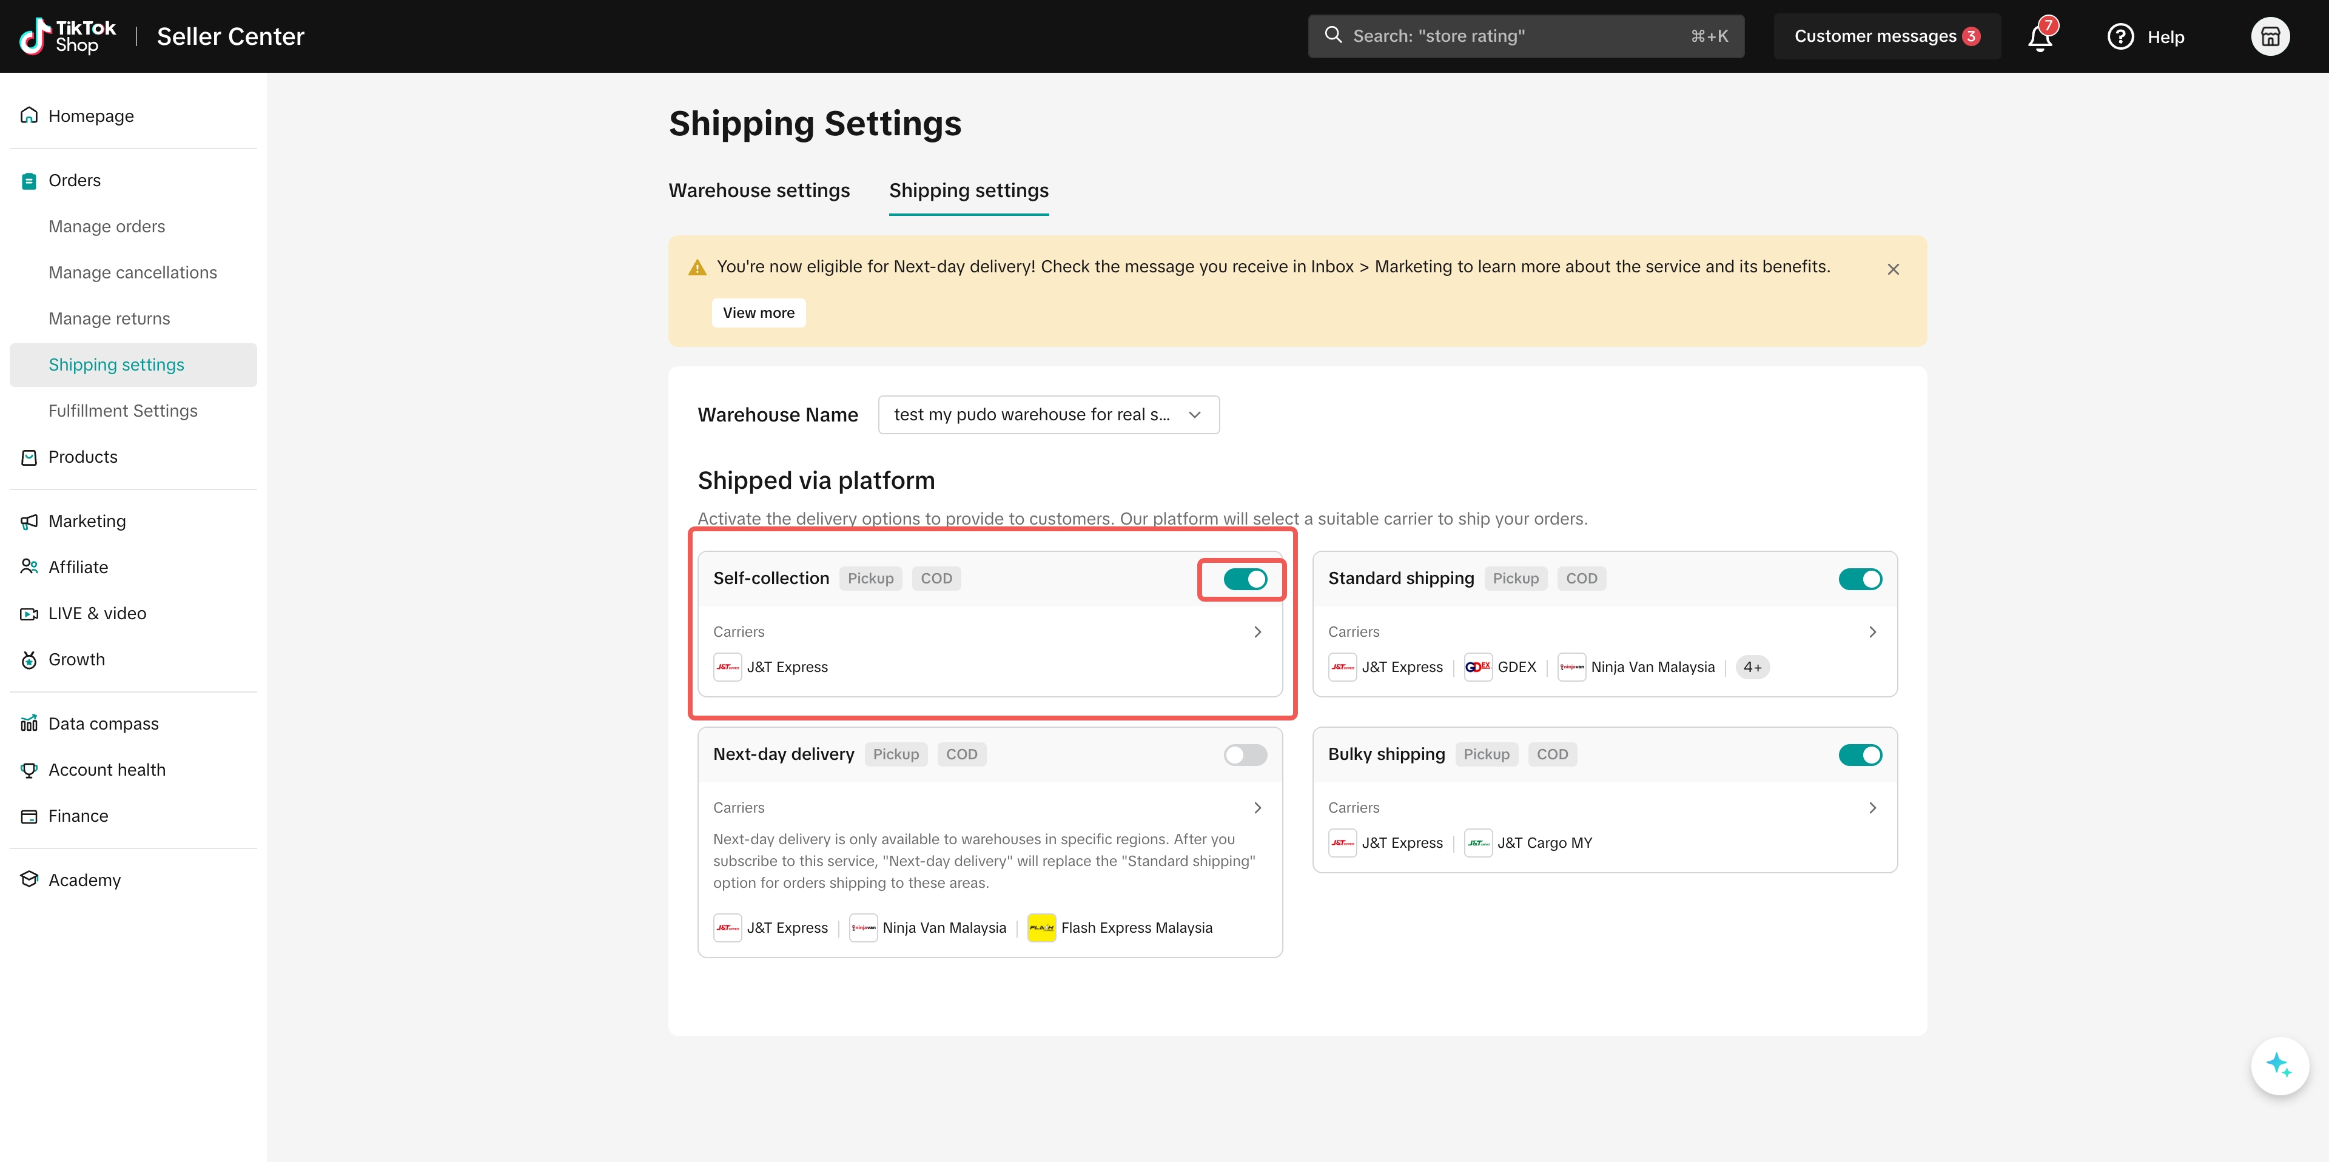Click J&T Express logo under Self-collection
The height and width of the screenshot is (1162, 2329).
tap(727, 667)
